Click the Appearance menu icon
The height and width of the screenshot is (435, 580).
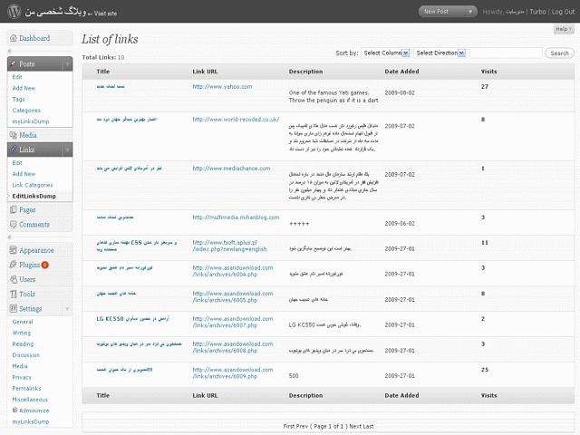(x=14, y=250)
